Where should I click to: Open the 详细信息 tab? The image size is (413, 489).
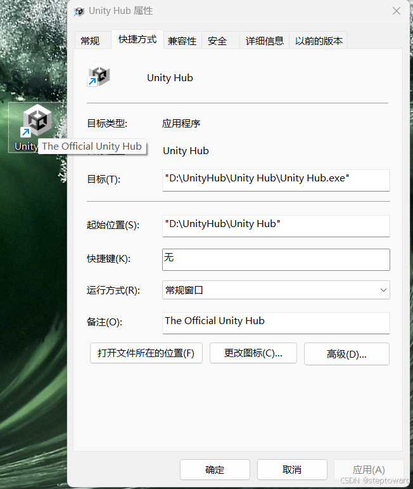264,41
